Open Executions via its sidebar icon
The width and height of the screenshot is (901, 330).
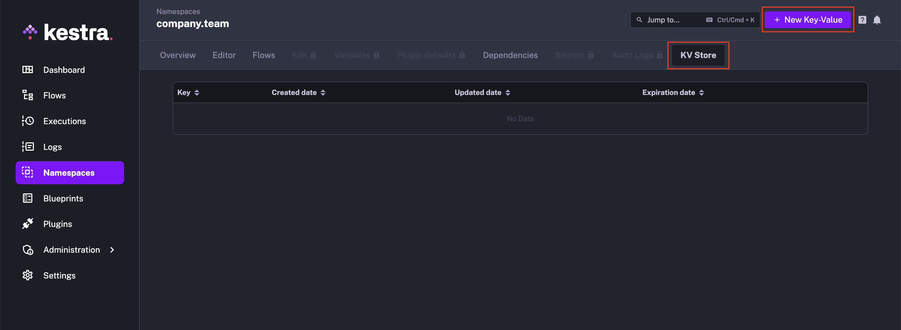point(28,121)
